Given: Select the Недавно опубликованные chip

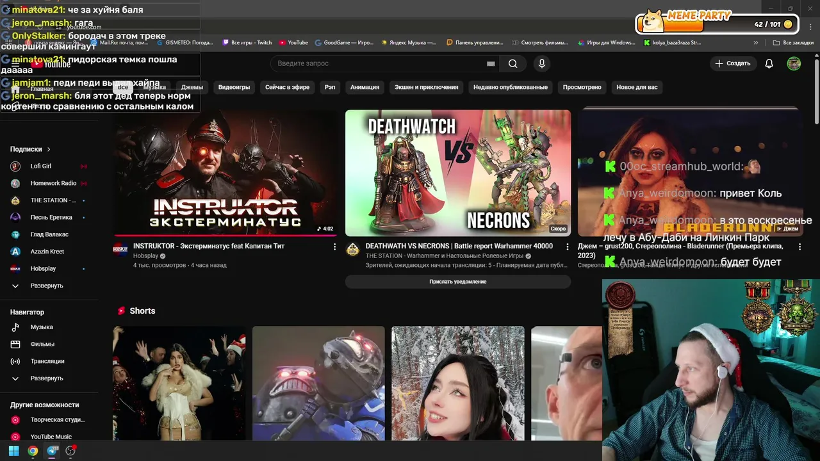Looking at the screenshot, I should point(511,87).
